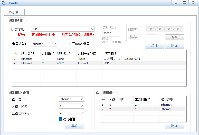Screen dimensions: 199x135
Task: Open the 入端口编号 dropdown
Action: pos(71,106)
